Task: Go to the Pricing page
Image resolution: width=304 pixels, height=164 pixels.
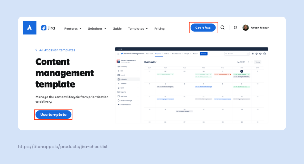Action: (x=159, y=28)
